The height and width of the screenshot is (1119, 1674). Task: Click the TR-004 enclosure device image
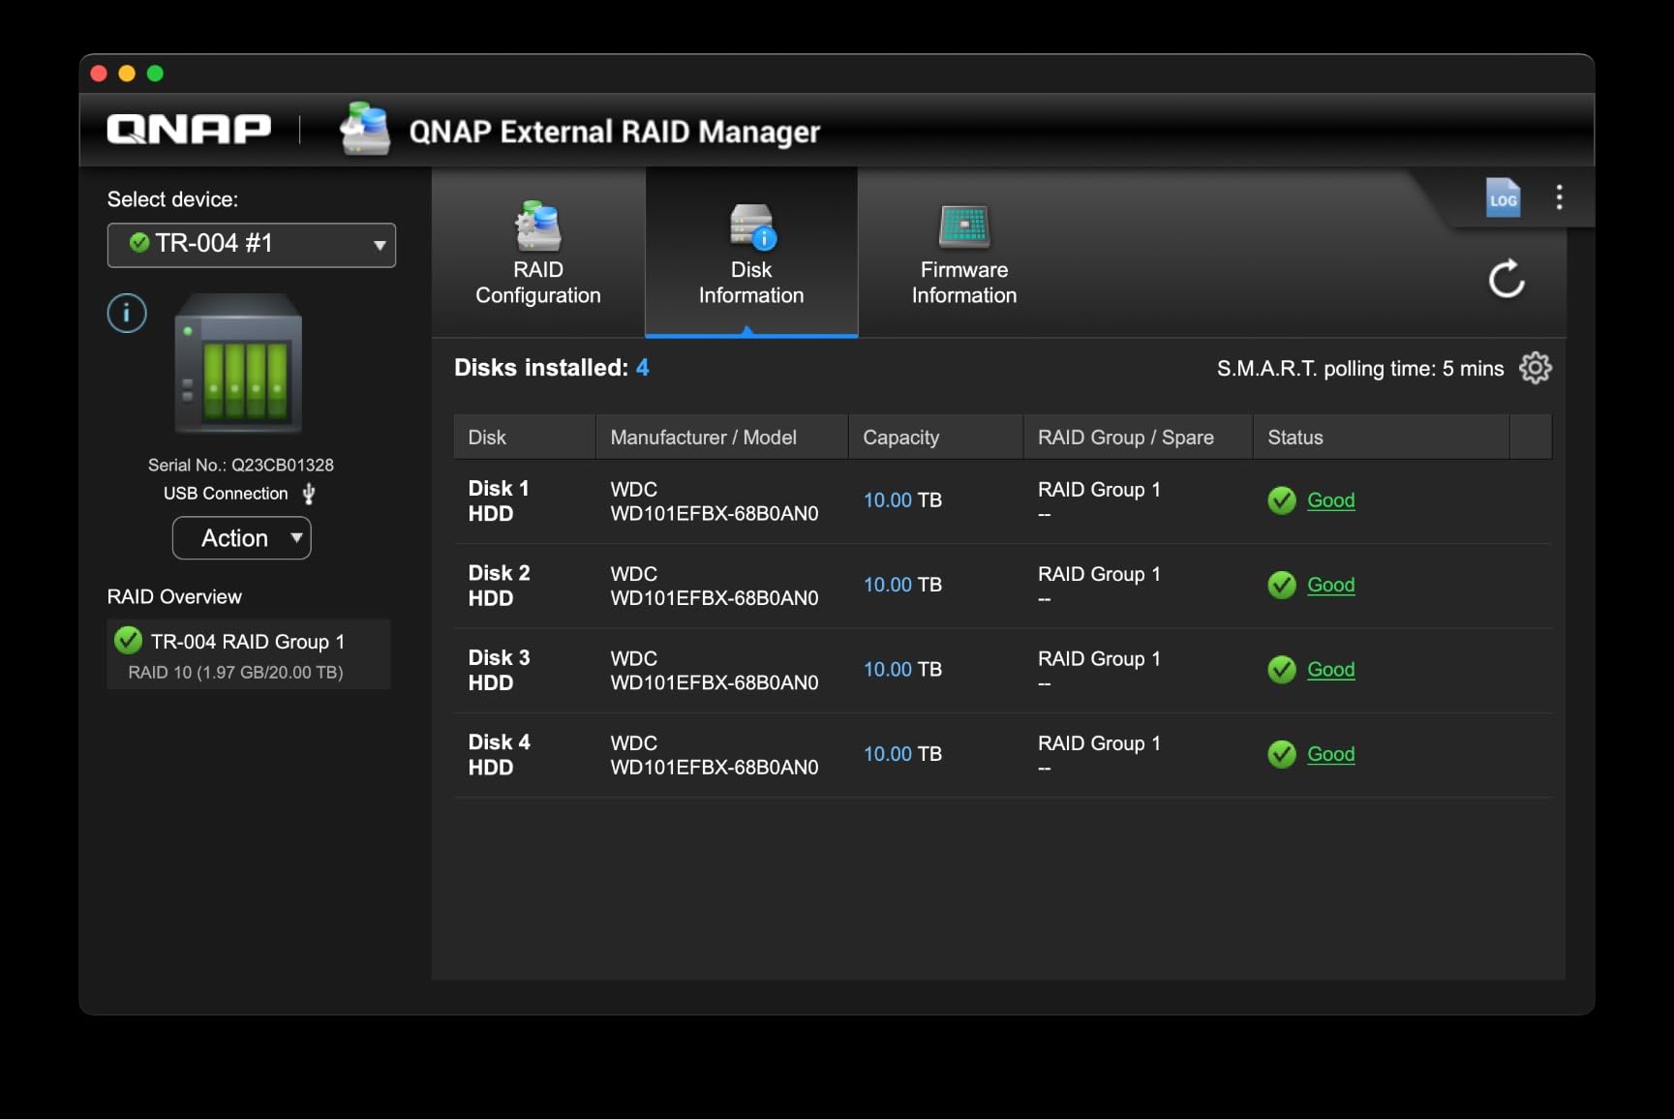point(238,364)
